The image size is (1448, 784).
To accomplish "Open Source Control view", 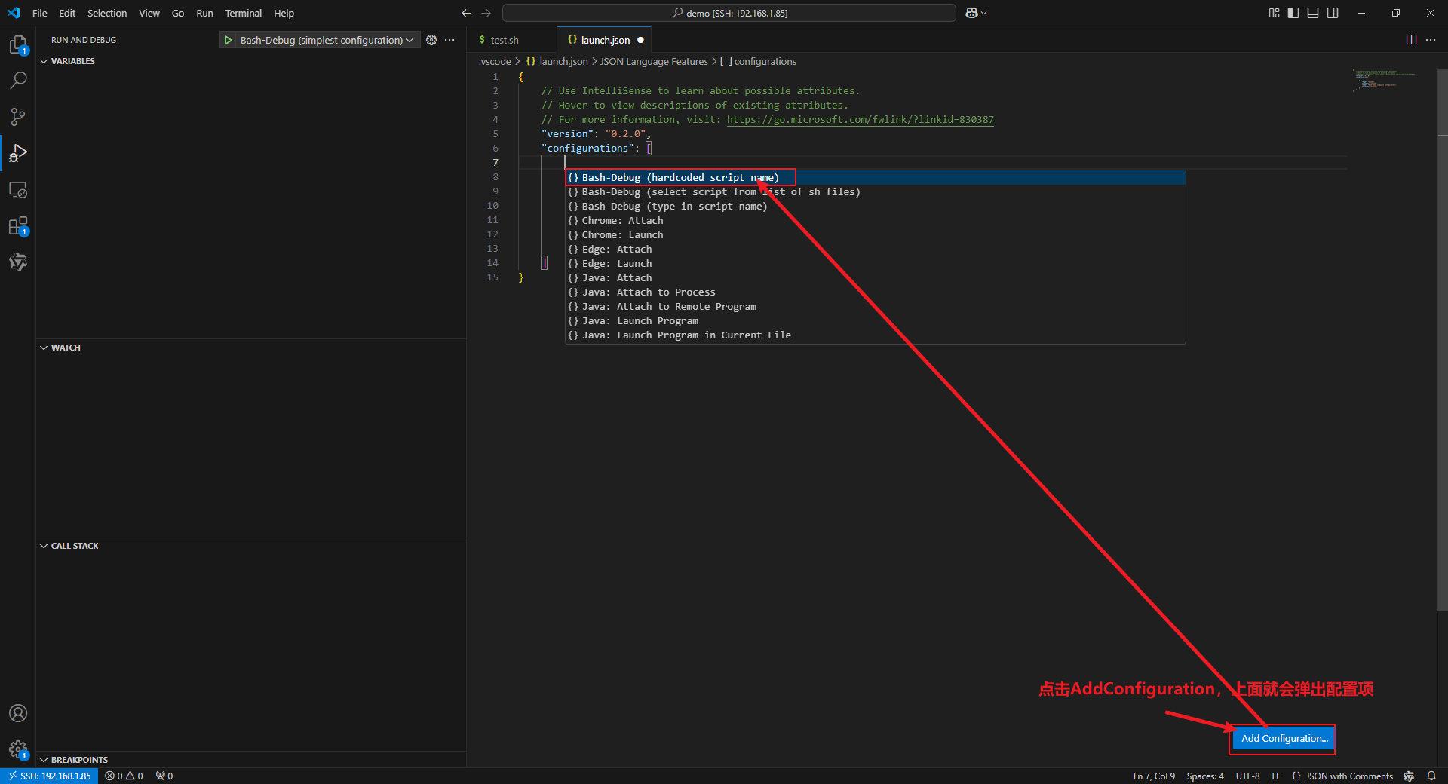I will click(x=18, y=116).
